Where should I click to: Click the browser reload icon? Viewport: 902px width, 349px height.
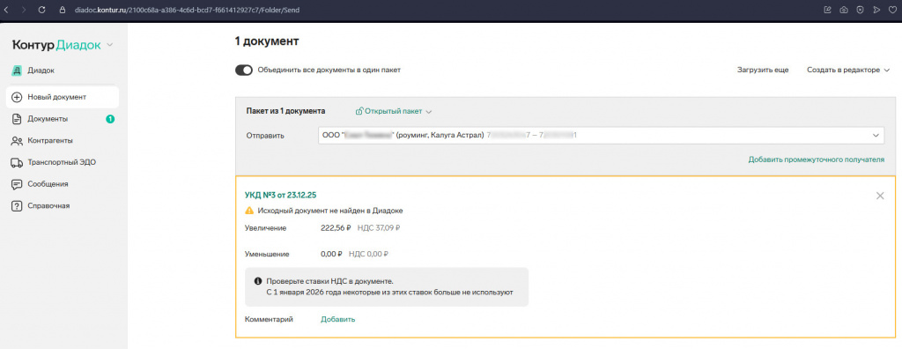41,10
